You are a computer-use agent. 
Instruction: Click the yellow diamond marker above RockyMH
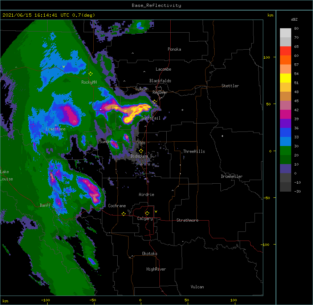[90, 74]
